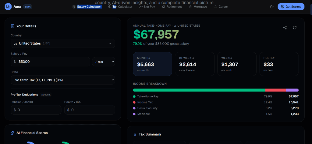Click the Tax Calculator dollar icon
Screen dimensions: 312x144
click(x=109, y=7)
